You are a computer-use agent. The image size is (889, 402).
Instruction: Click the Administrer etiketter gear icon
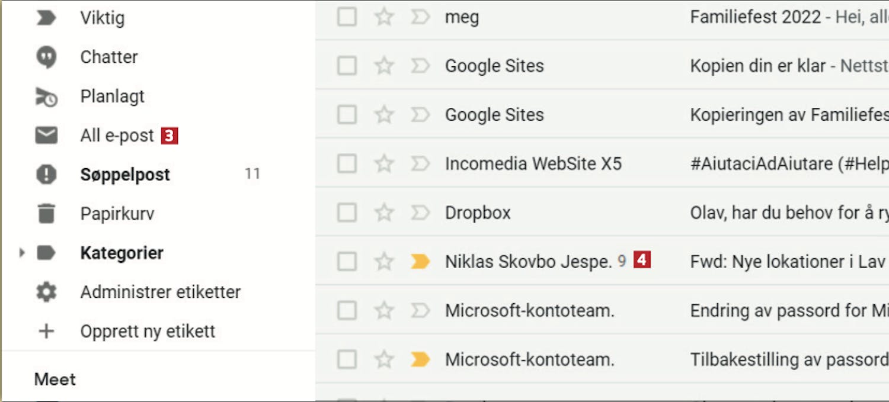point(46,292)
